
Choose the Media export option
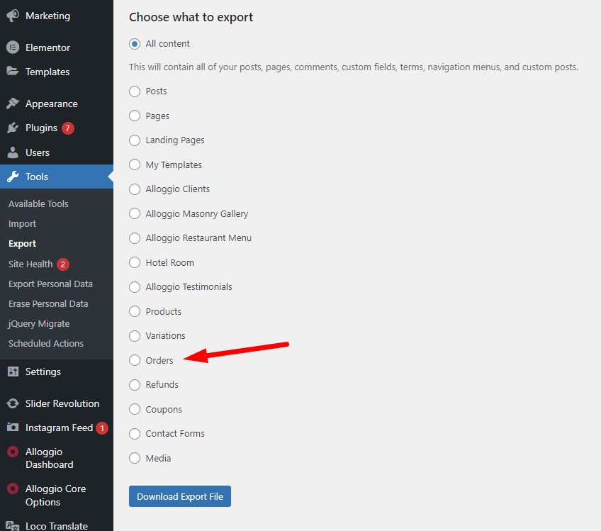click(x=135, y=458)
